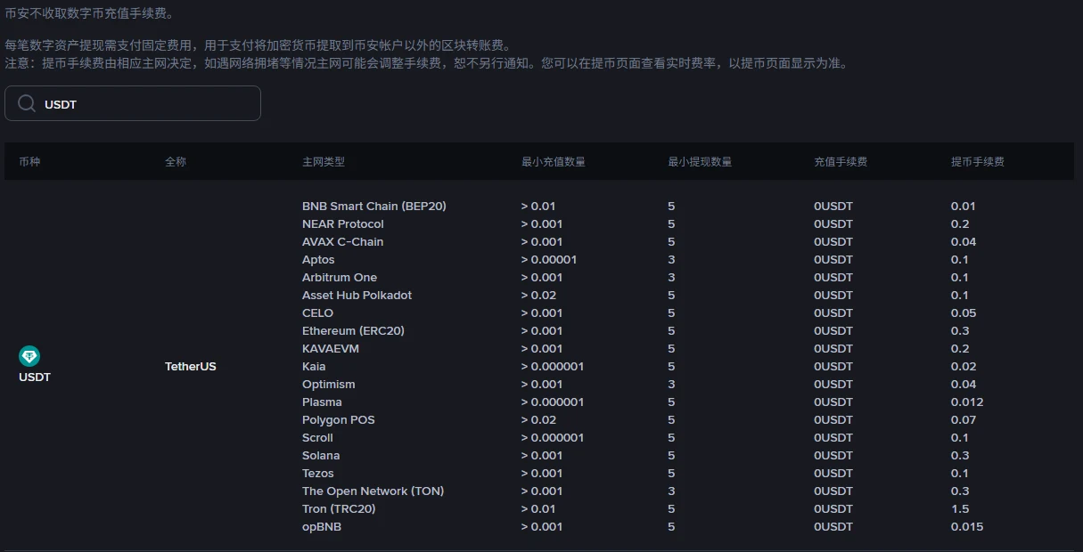Click Solana deposit fee 0USDT
Image resolution: width=1083 pixels, height=552 pixels.
point(833,456)
